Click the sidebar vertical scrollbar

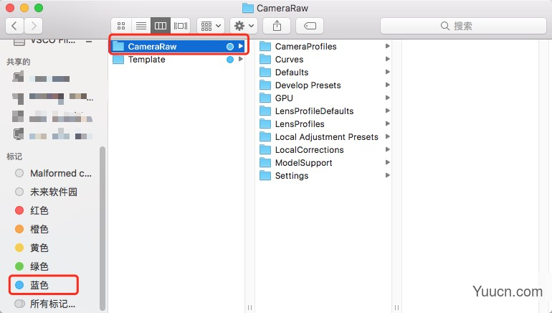[103, 228]
